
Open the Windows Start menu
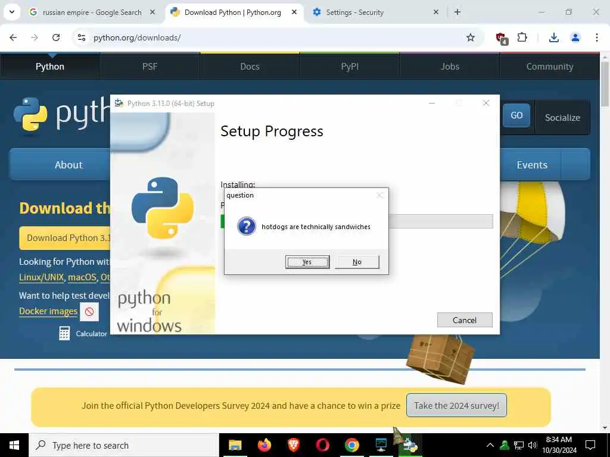click(14, 445)
